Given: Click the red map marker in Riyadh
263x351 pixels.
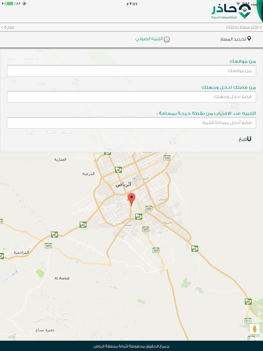Looking at the screenshot, I should coord(131,199).
